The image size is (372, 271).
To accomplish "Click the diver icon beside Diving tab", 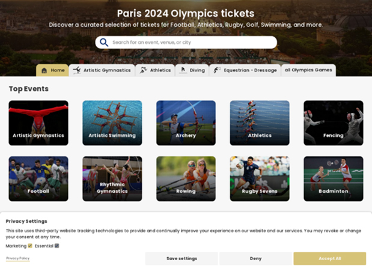I will pos(183,70).
